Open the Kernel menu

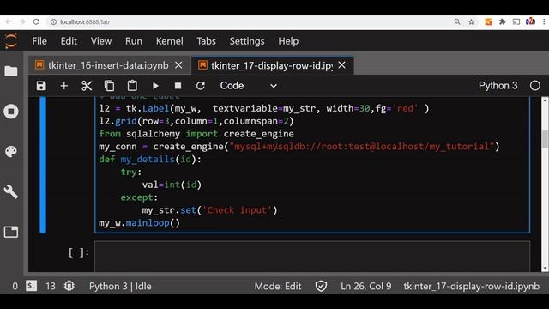click(170, 41)
